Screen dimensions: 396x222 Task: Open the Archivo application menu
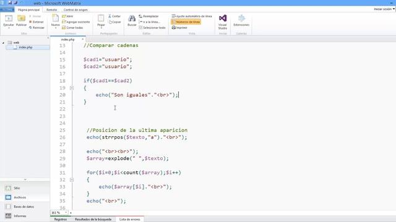7,10
